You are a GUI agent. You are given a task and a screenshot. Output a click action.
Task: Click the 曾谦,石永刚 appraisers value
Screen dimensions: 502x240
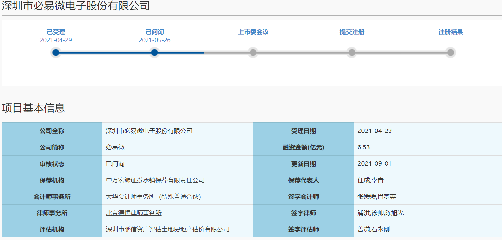[374, 229]
